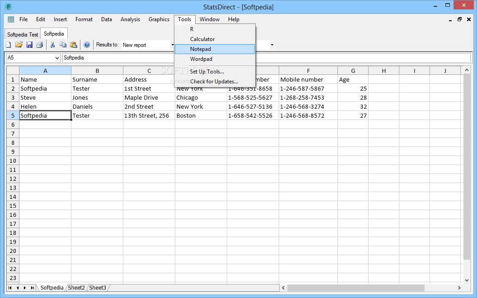Switch to Sheet2 tab
This screenshot has height=298, width=477.
tap(76, 288)
